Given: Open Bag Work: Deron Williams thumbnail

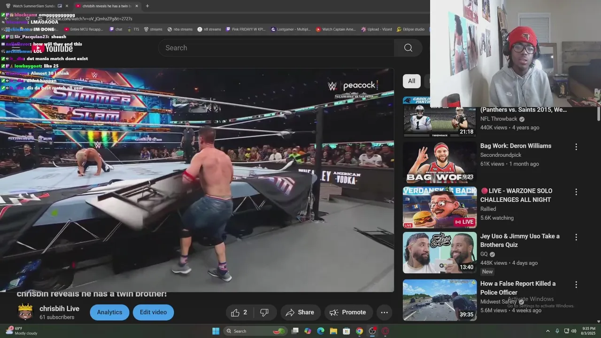Looking at the screenshot, I should [439, 162].
